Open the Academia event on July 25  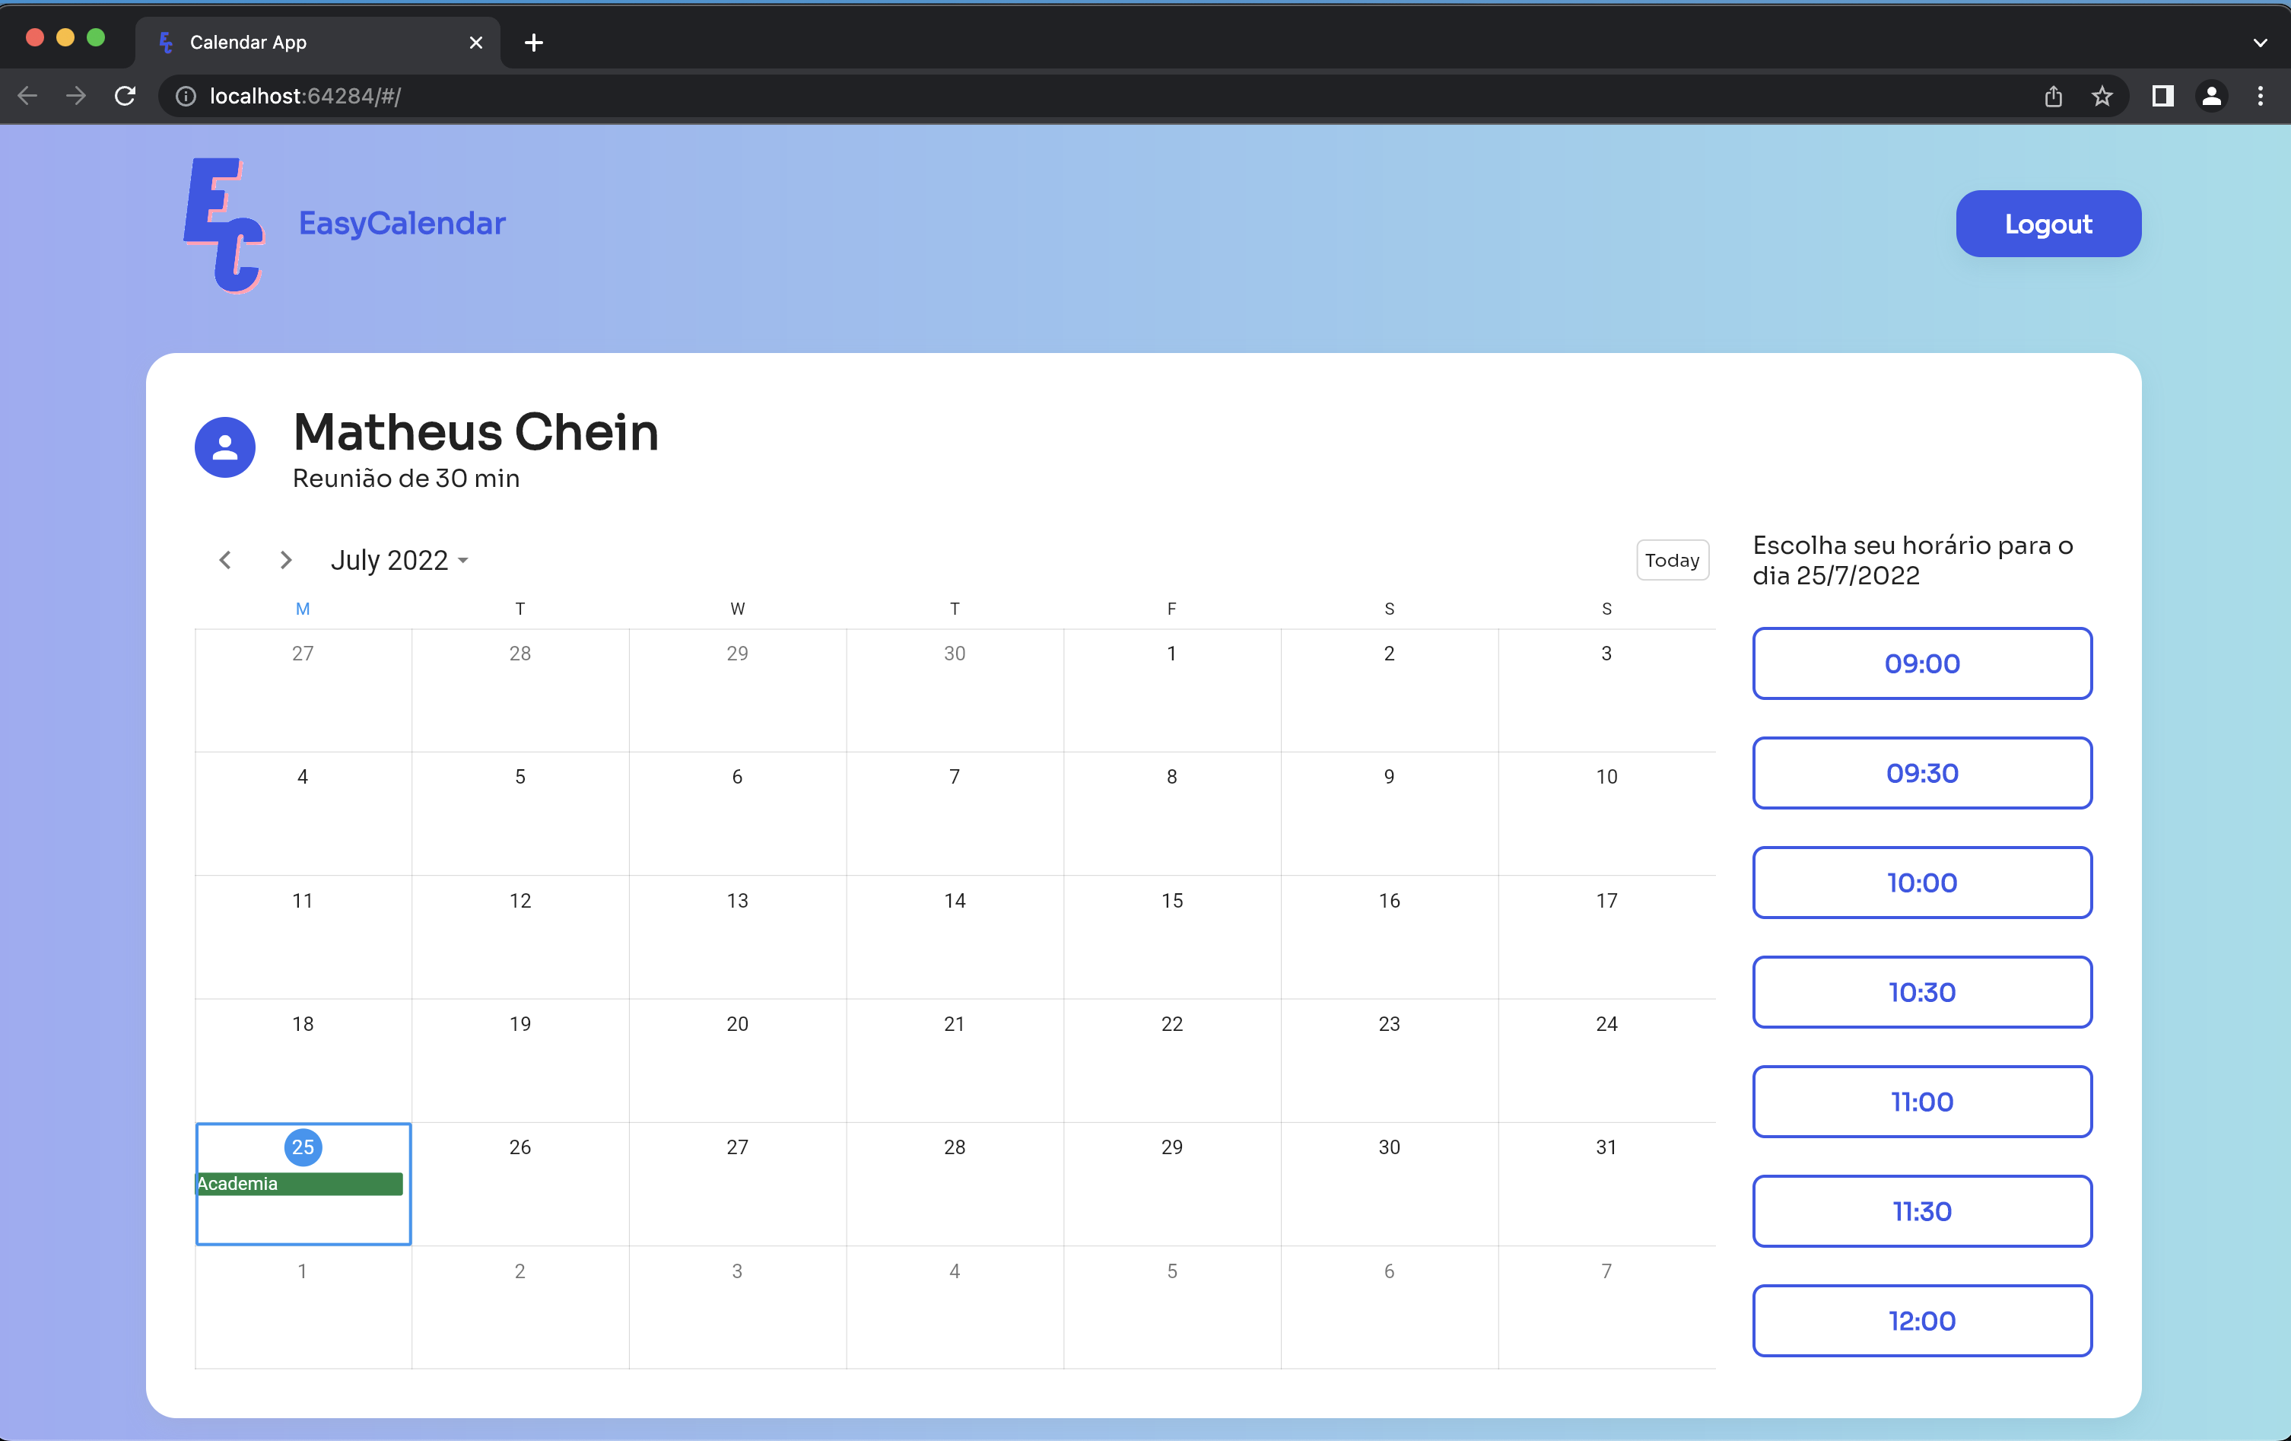299,1183
